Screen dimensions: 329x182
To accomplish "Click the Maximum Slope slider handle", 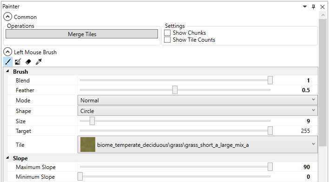I will pyautogui.click(x=270, y=167).
